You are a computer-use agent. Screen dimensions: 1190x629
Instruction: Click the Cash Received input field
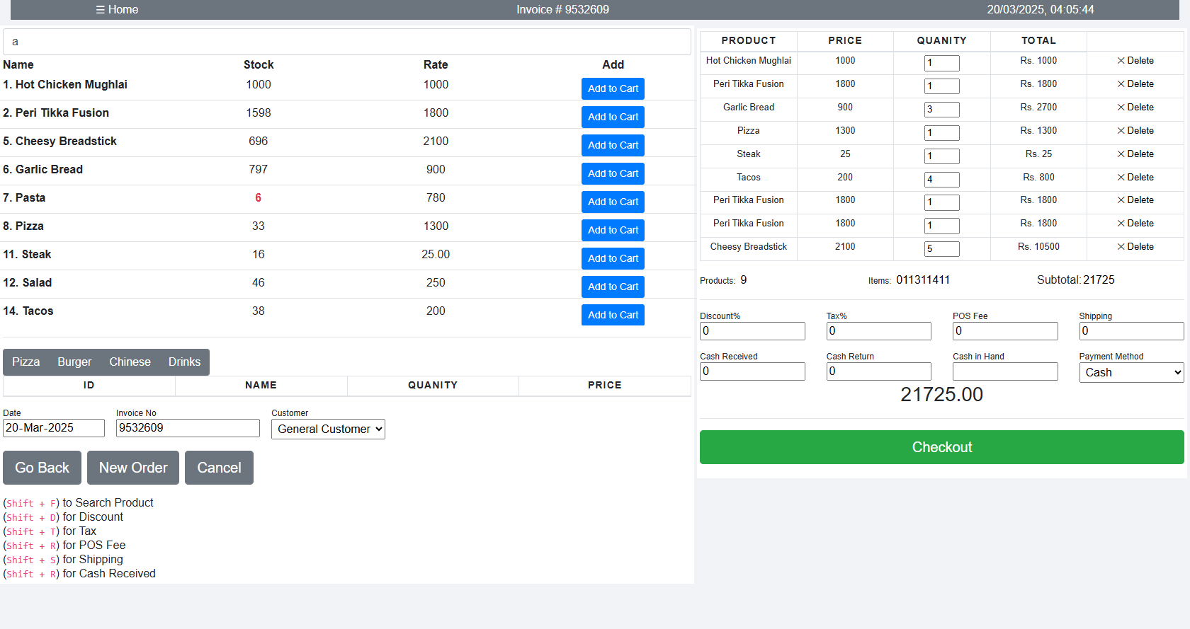point(752,371)
